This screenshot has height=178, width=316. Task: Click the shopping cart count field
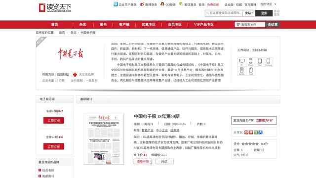pyautogui.click(x=250, y=24)
